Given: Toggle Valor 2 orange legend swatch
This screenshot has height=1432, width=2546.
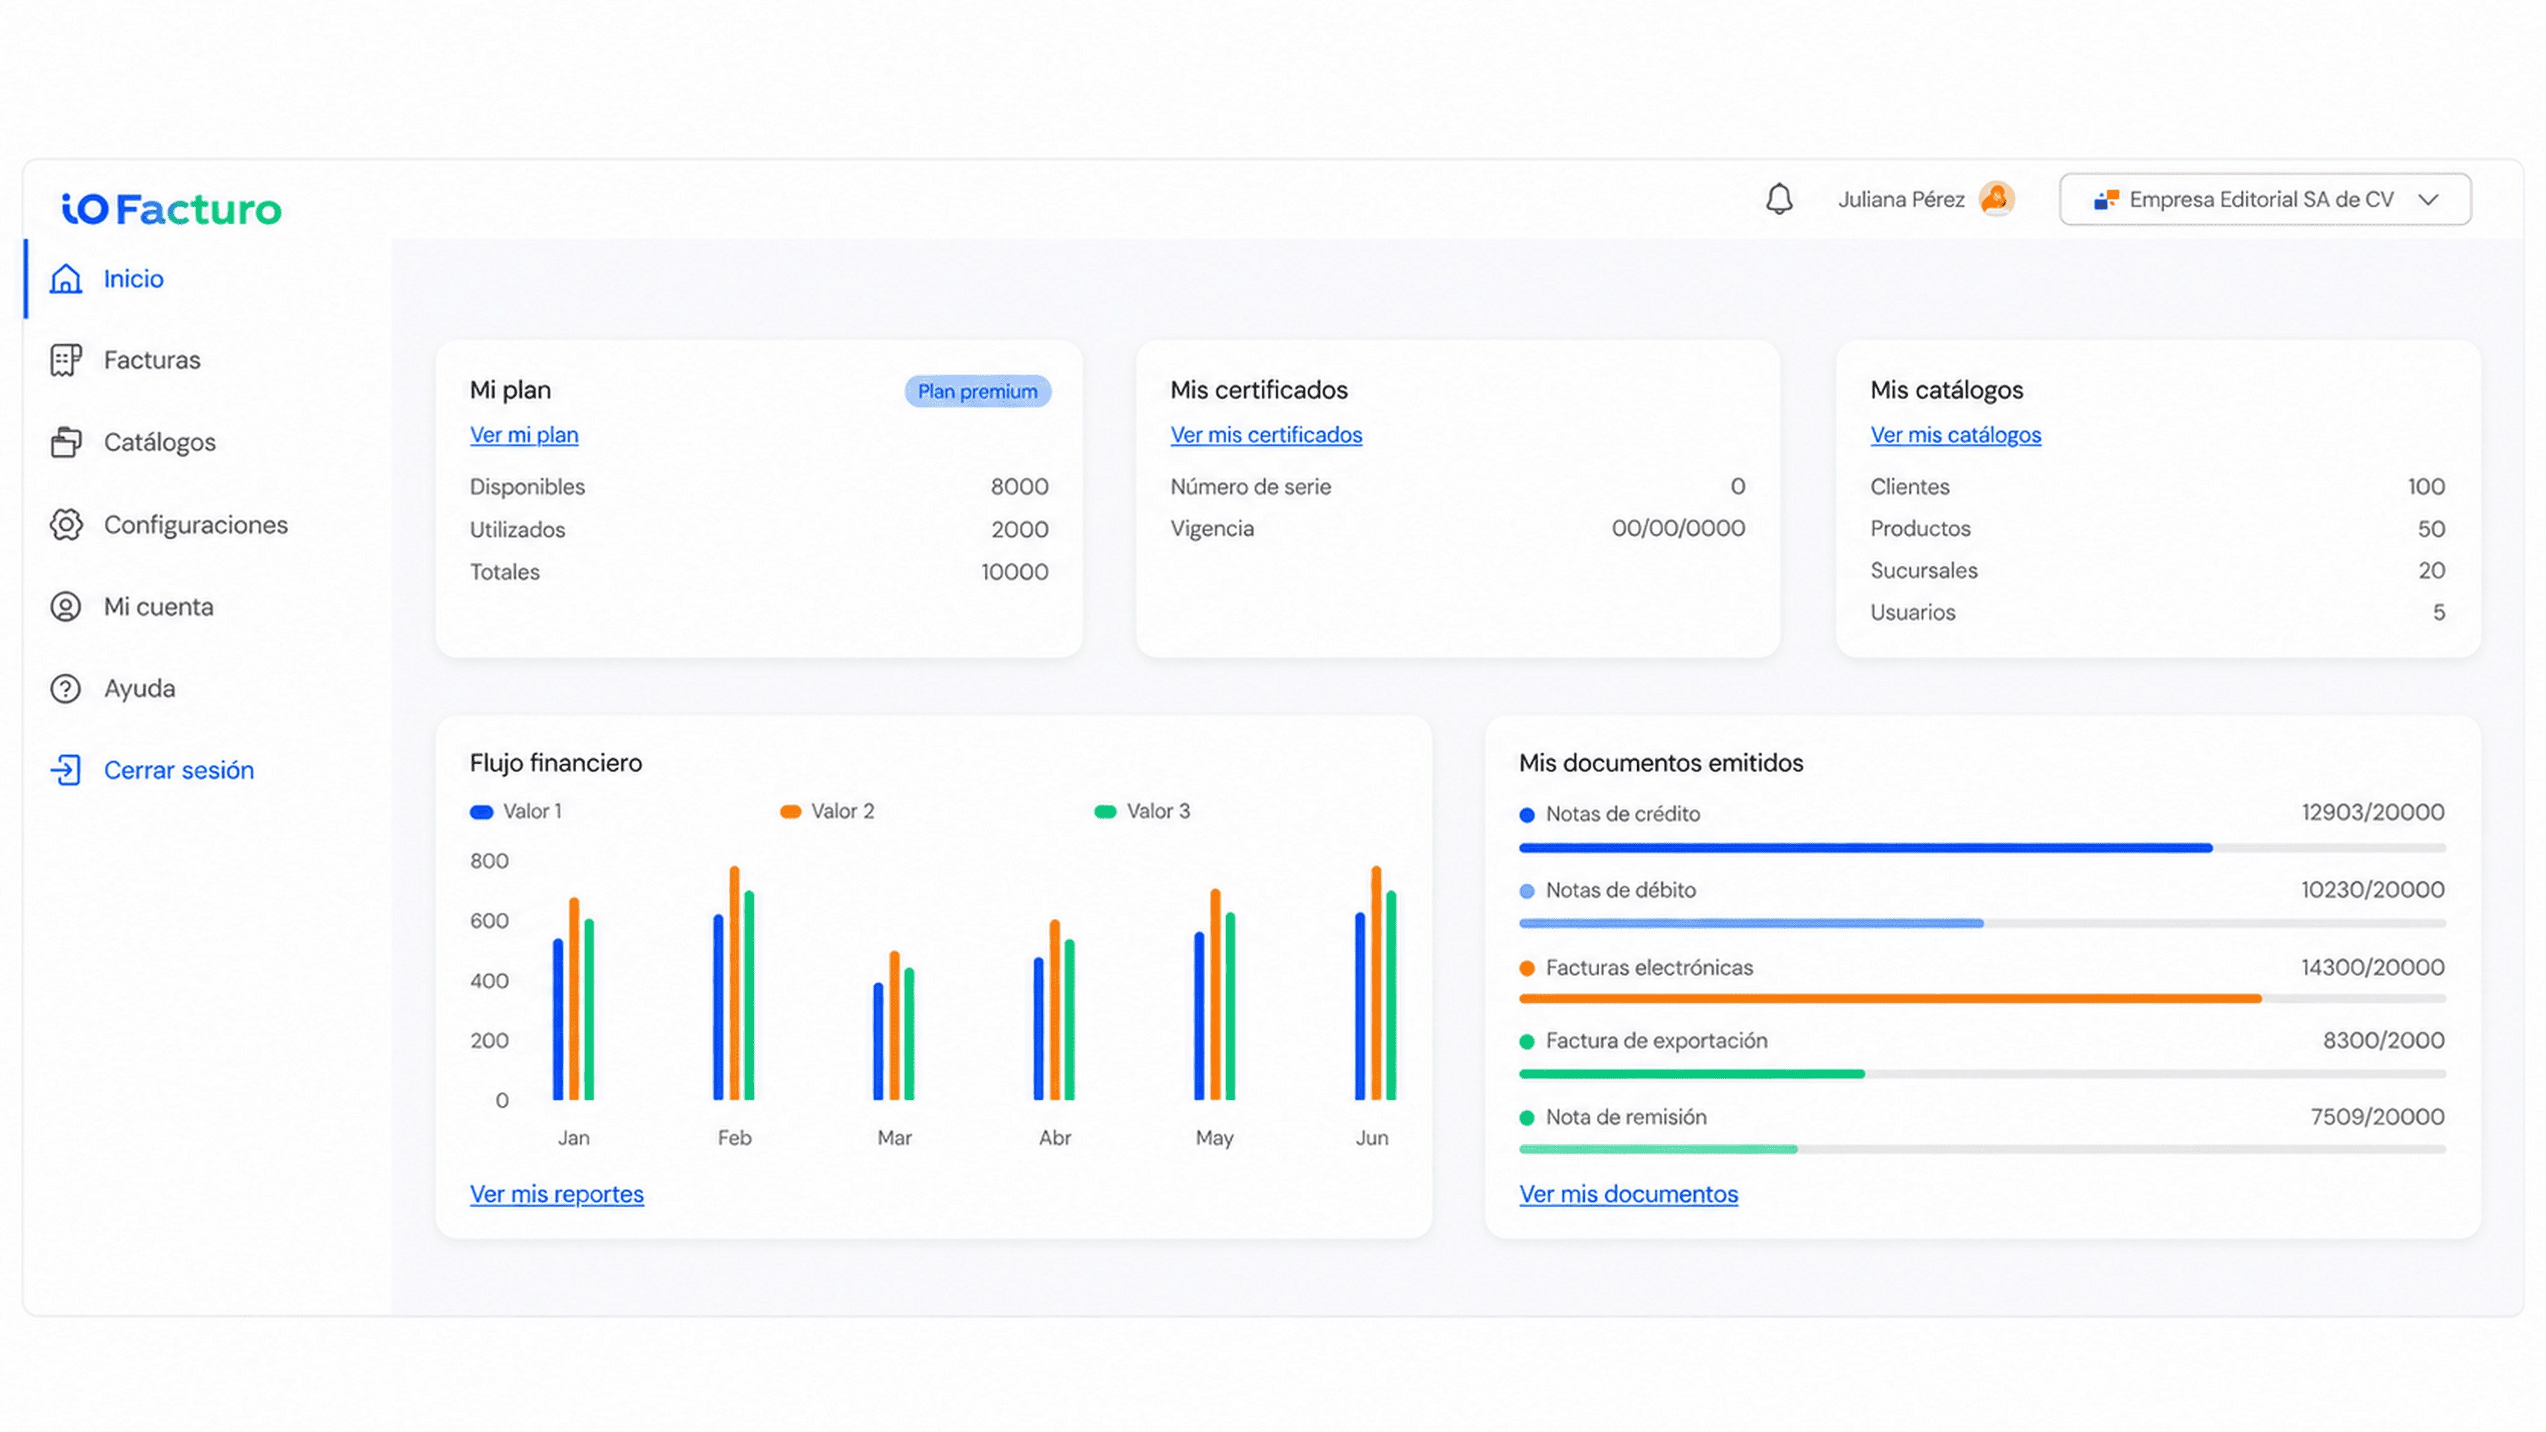Looking at the screenshot, I should coord(790,812).
